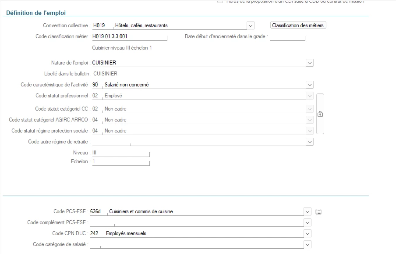Open Code caractéristique de l'activité dropdown
This screenshot has width=396, height=254.
pos(310,85)
